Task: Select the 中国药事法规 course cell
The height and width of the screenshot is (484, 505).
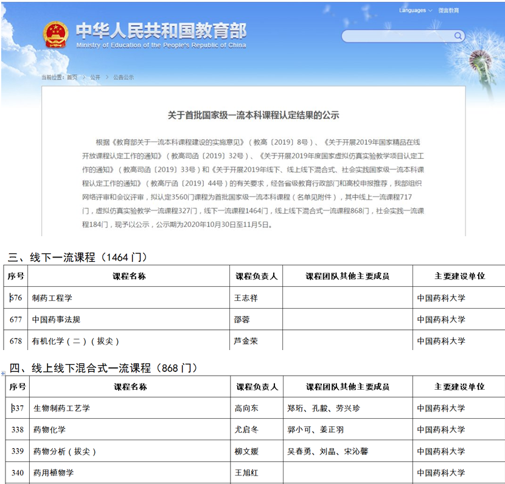Action: click(56, 319)
